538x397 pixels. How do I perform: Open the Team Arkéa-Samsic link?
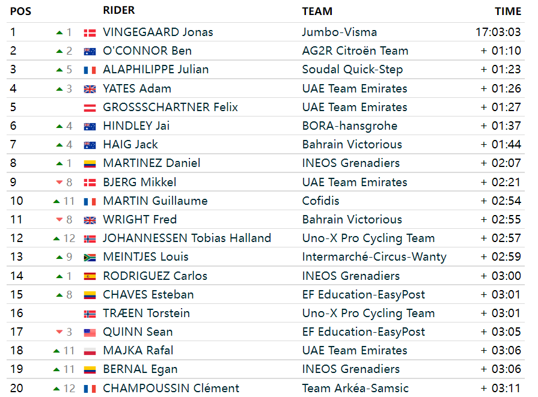click(x=355, y=389)
